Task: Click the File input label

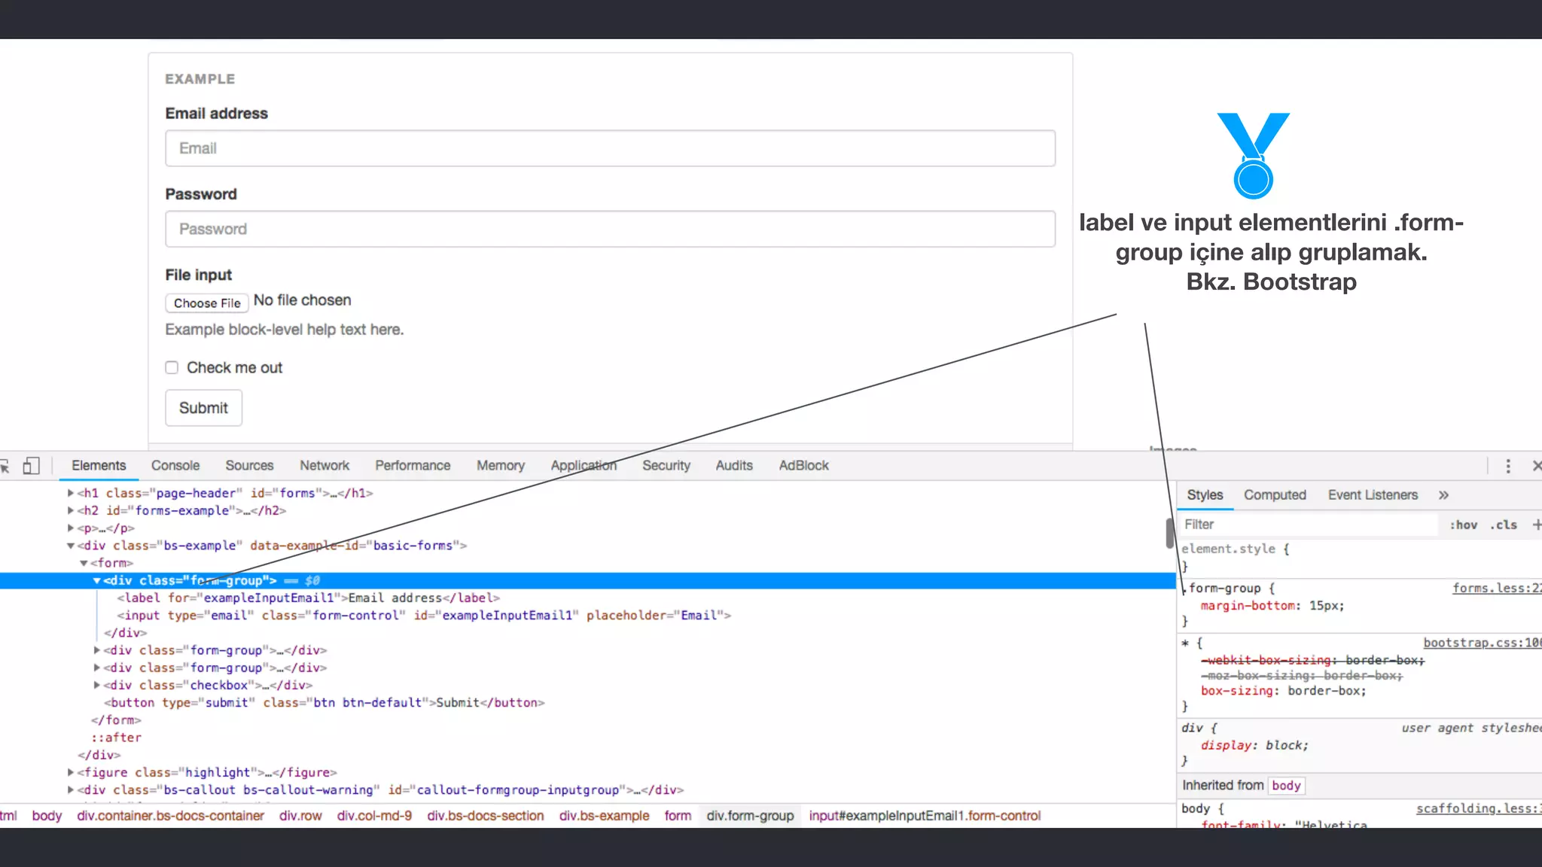Action: coord(198,275)
